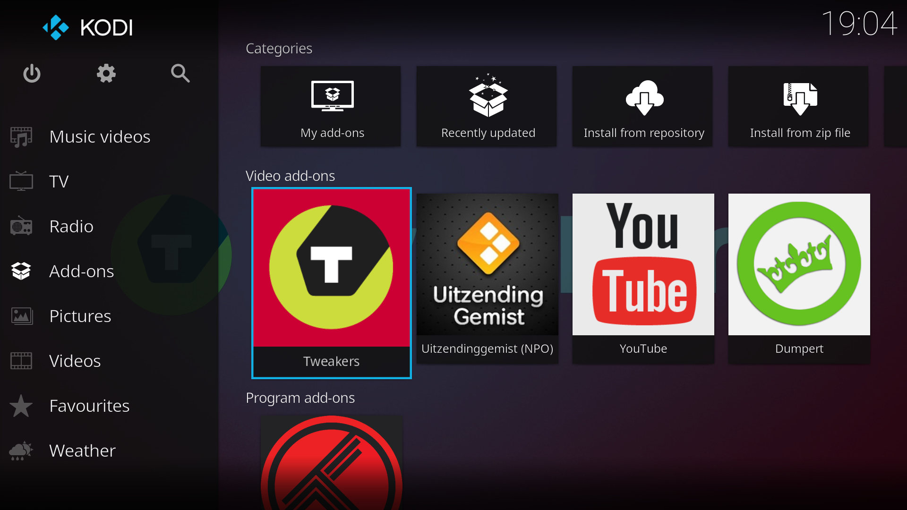This screenshot has height=510, width=907.
Task: Toggle the power off button
Action: point(31,73)
